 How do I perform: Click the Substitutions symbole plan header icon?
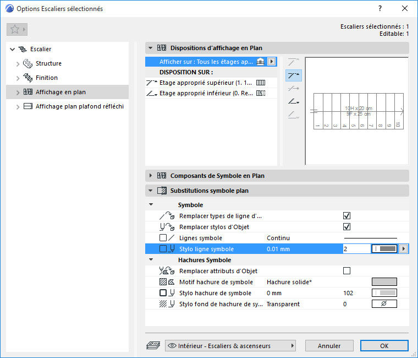tap(162, 191)
